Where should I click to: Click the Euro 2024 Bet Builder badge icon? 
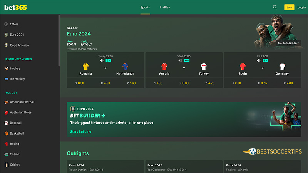[x=73, y=109]
